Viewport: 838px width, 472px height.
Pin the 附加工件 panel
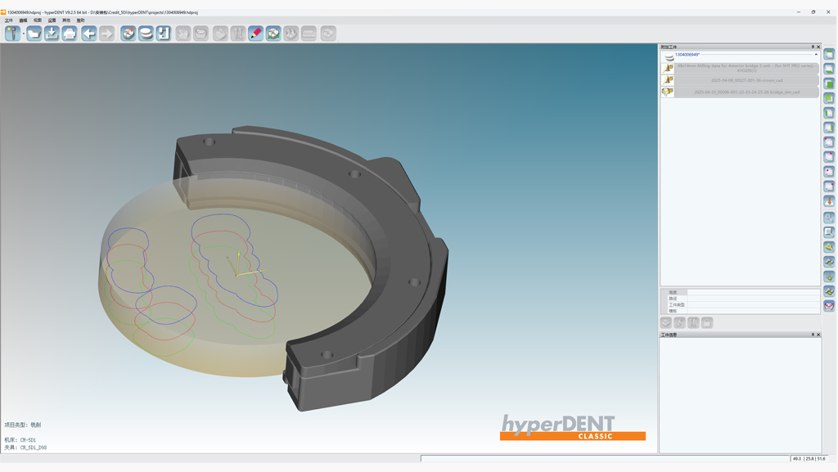(813, 47)
